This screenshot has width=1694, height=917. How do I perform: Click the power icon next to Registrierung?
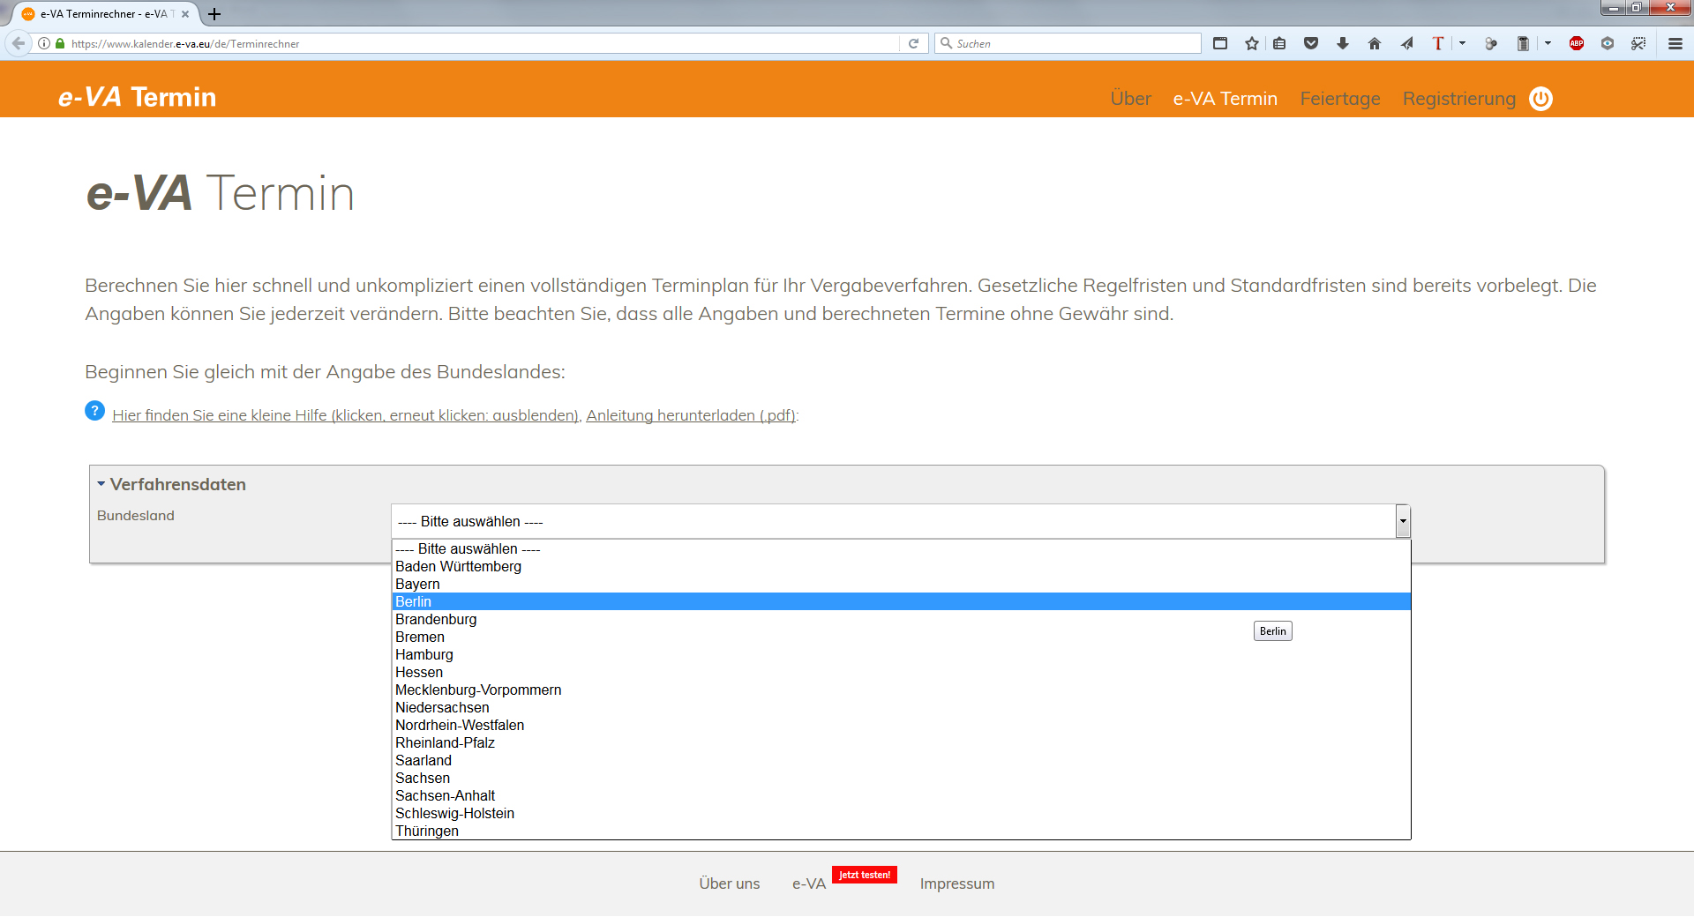(1540, 99)
